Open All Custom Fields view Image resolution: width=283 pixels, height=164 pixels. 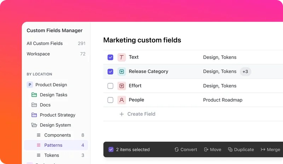(45, 43)
